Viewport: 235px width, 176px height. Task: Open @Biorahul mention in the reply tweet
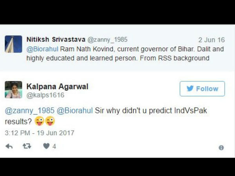(75, 111)
